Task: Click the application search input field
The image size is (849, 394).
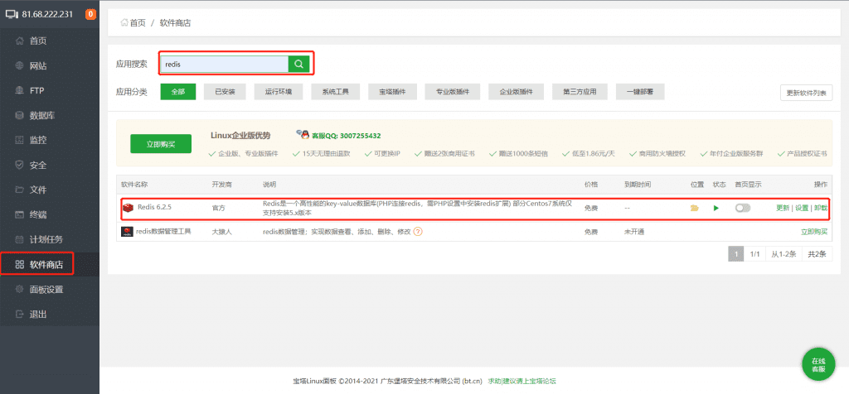Action: tap(224, 64)
